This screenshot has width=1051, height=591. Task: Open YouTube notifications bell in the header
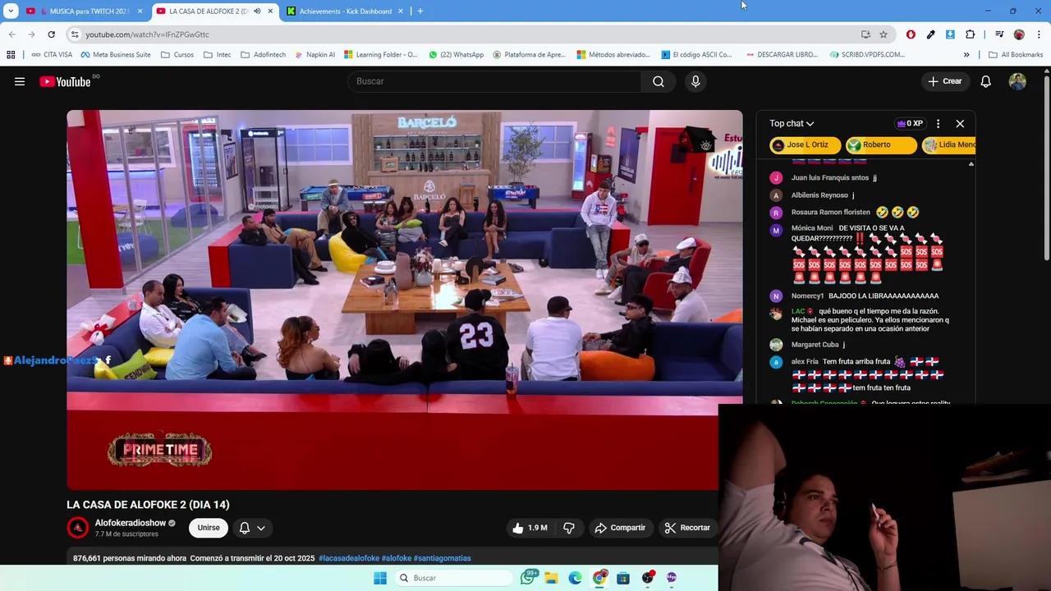pos(986,81)
